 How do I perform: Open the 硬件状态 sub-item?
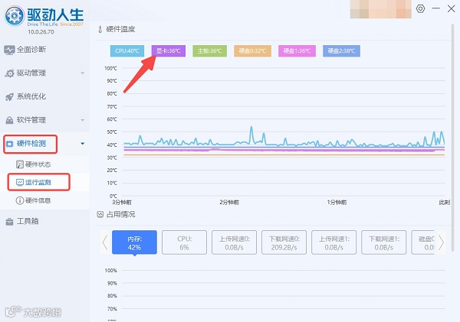[x=38, y=164]
